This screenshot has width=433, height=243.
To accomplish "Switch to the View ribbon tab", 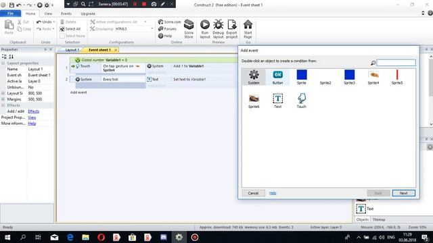I will point(48,13).
